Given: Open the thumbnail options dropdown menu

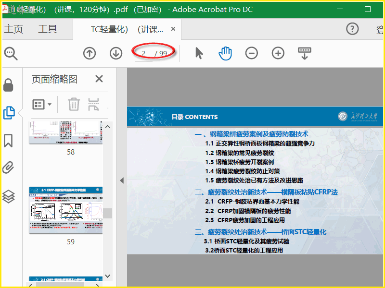Looking at the screenshot, I should pyautogui.click(x=42, y=105).
